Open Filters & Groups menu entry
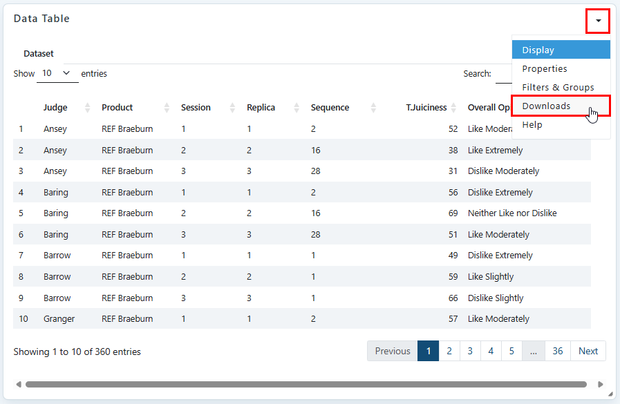The width and height of the screenshot is (620, 404). [561, 87]
